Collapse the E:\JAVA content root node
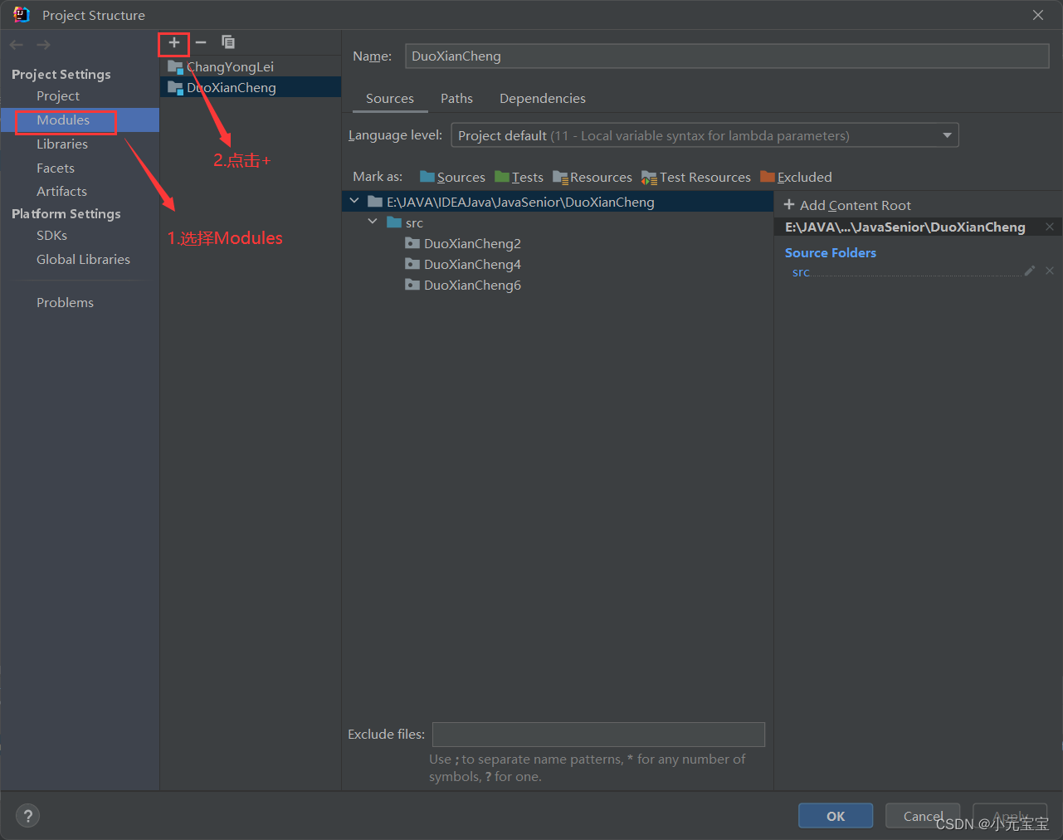This screenshot has height=840, width=1063. point(354,201)
